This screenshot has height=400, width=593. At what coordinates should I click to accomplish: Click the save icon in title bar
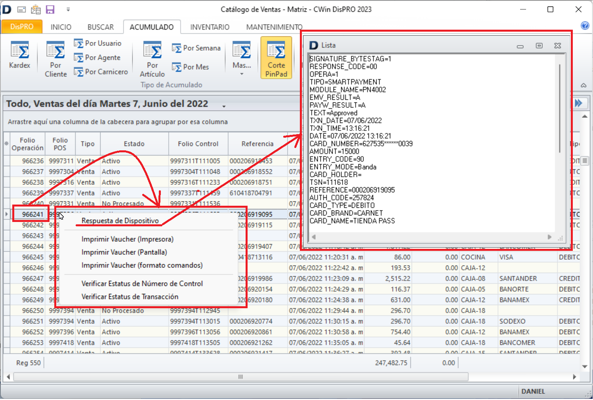click(50, 9)
